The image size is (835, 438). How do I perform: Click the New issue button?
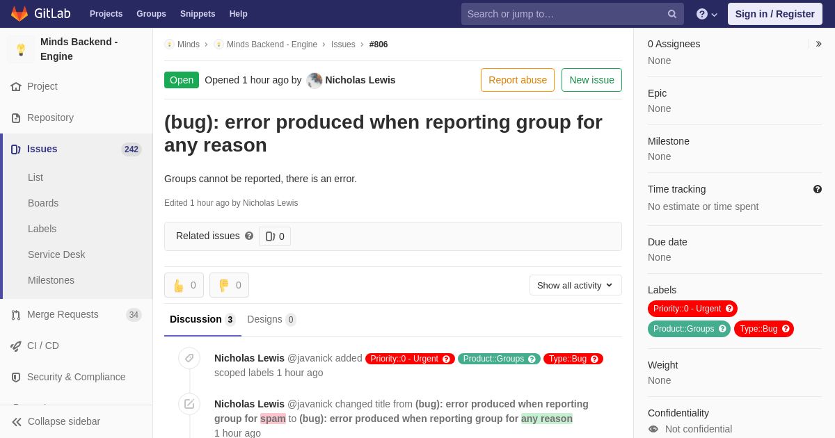pyautogui.click(x=591, y=80)
